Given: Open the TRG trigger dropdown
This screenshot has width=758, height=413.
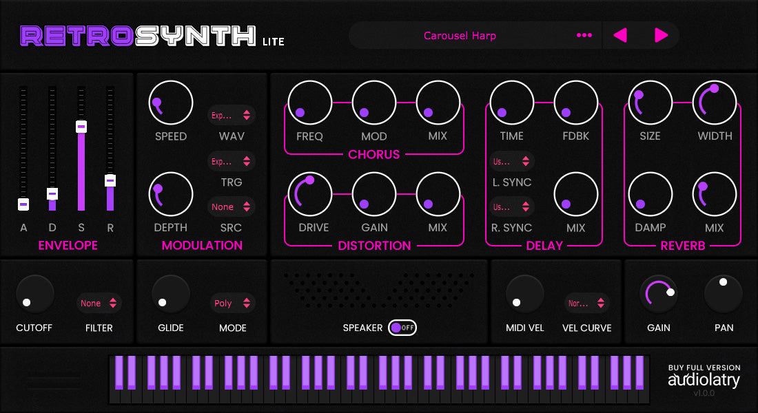Looking at the screenshot, I should 232,161.
